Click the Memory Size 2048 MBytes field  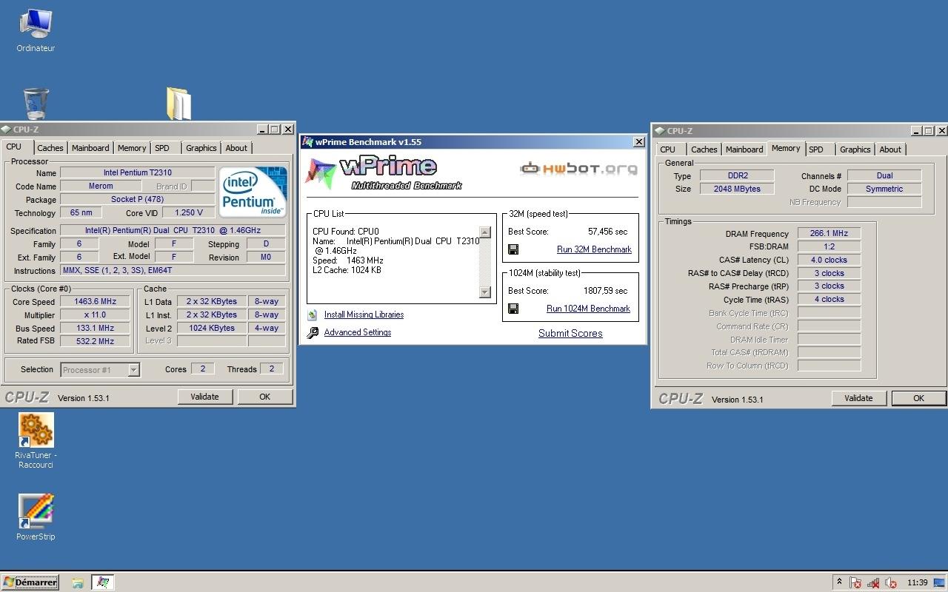(737, 189)
